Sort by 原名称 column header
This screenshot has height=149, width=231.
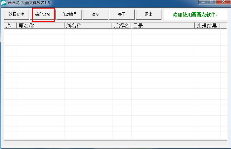click(x=41, y=26)
